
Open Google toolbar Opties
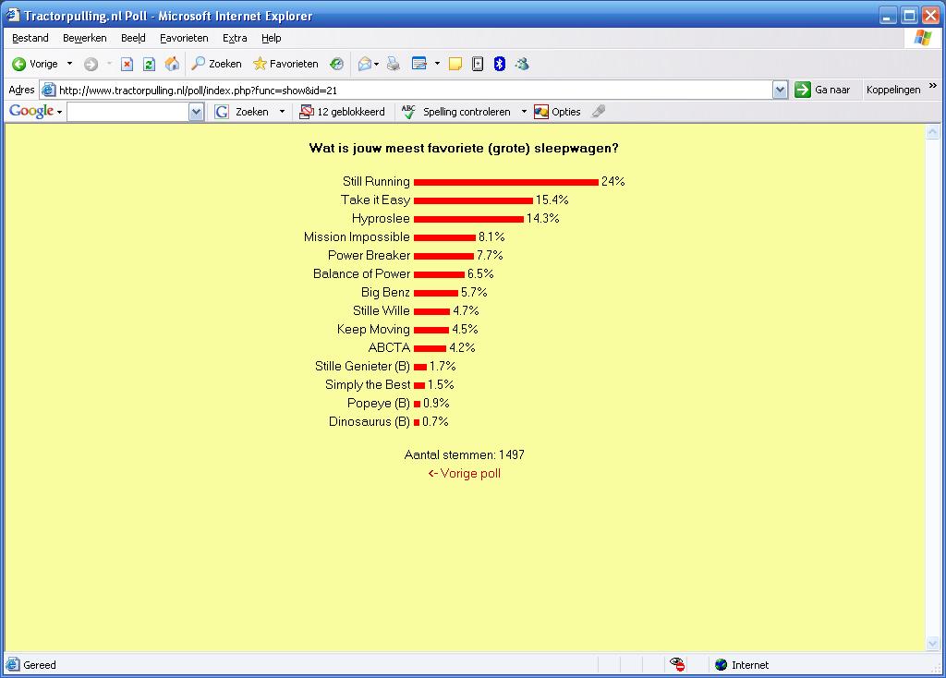557,112
